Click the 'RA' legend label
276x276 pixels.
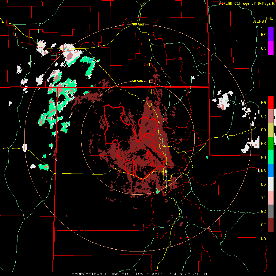coord(263,157)
